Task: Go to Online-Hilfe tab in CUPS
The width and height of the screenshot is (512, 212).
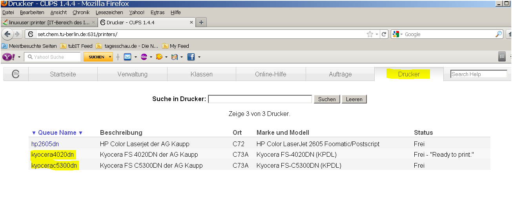Action: (x=271, y=74)
